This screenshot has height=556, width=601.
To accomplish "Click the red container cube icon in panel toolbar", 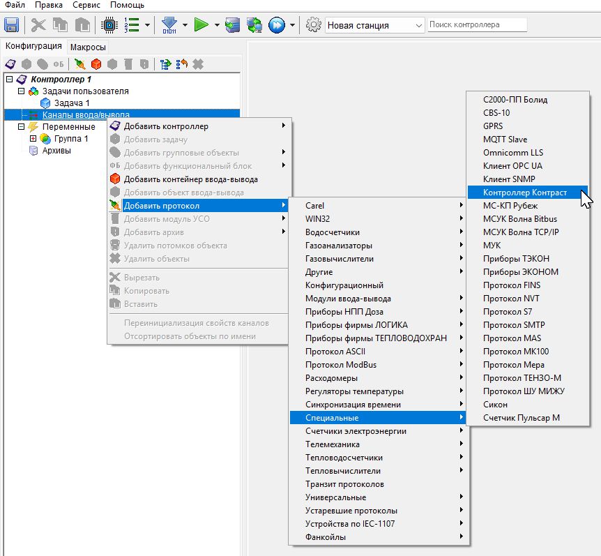I will coord(96,64).
